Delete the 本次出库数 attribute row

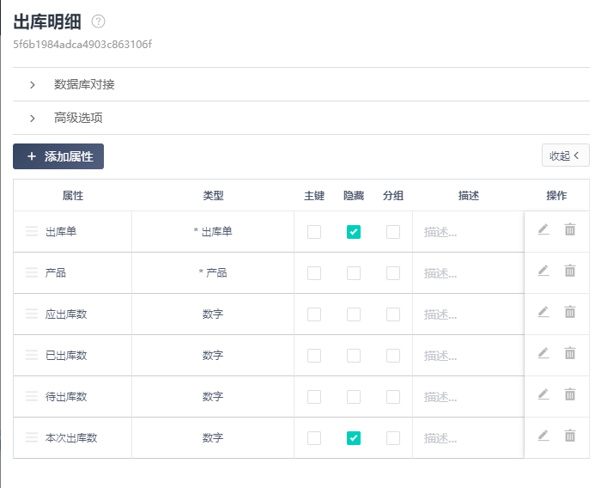(570, 436)
